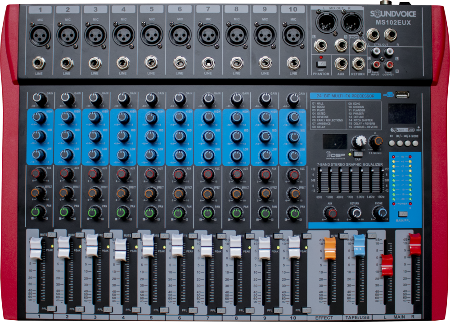The width and height of the screenshot is (450, 322).
Task: Click the red TAPE OUTPUT R RCA jack
Action: (x=389, y=65)
